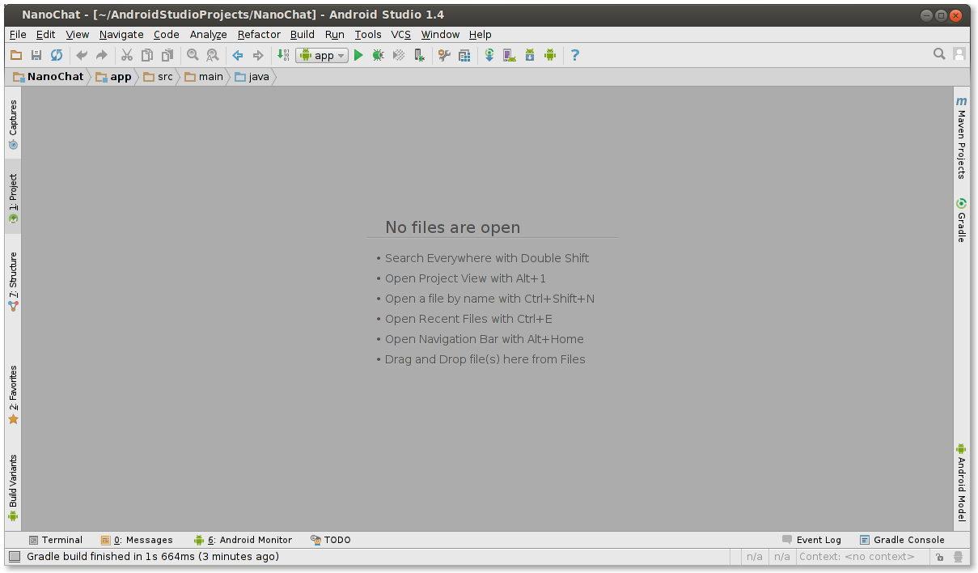Open the Navigate menu
The height and width of the screenshot is (573, 978).
(x=121, y=35)
